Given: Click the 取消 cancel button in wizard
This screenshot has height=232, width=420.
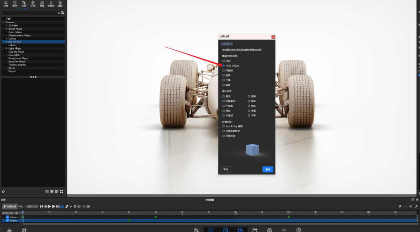Looking at the screenshot, I should [x=226, y=169].
